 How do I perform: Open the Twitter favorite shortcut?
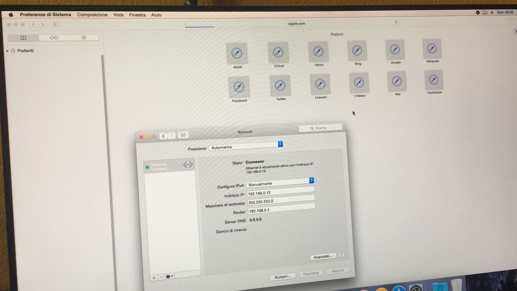pyautogui.click(x=280, y=85)
